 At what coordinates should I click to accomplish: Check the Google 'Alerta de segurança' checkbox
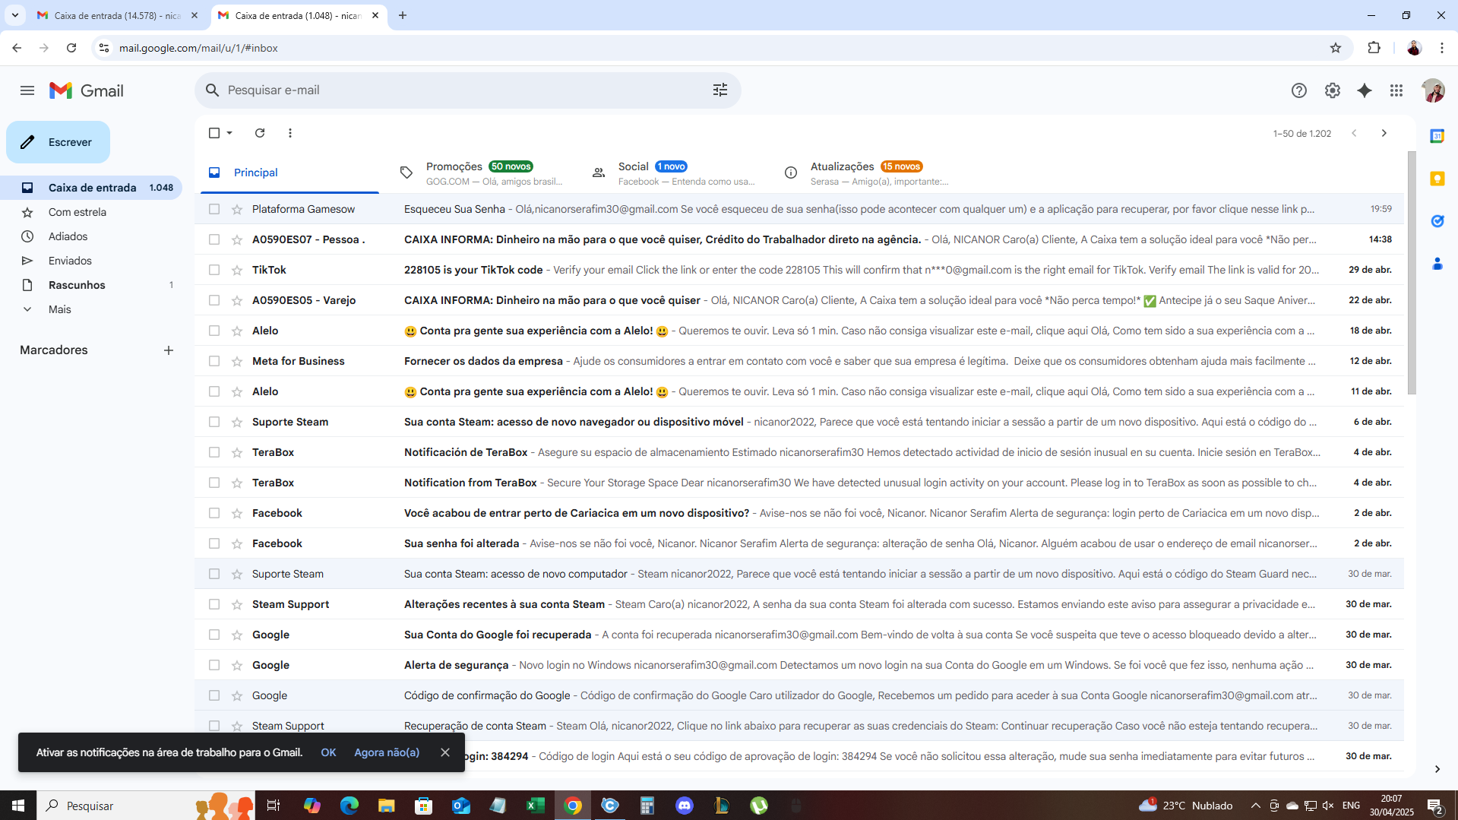click(214, 665)
